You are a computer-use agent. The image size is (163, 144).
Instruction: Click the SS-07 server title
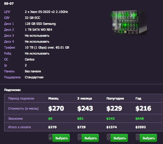click(9, 4)
